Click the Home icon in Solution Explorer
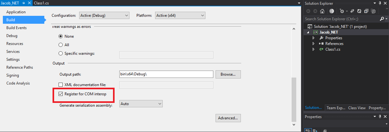 [x=322, y=11]
